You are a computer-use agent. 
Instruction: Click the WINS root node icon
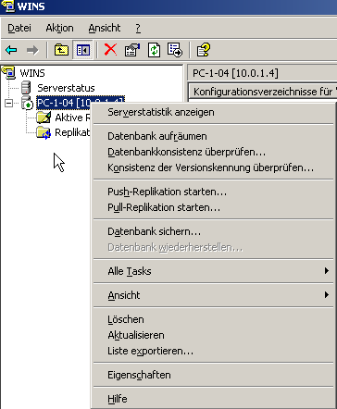click(x=8, y=72)
